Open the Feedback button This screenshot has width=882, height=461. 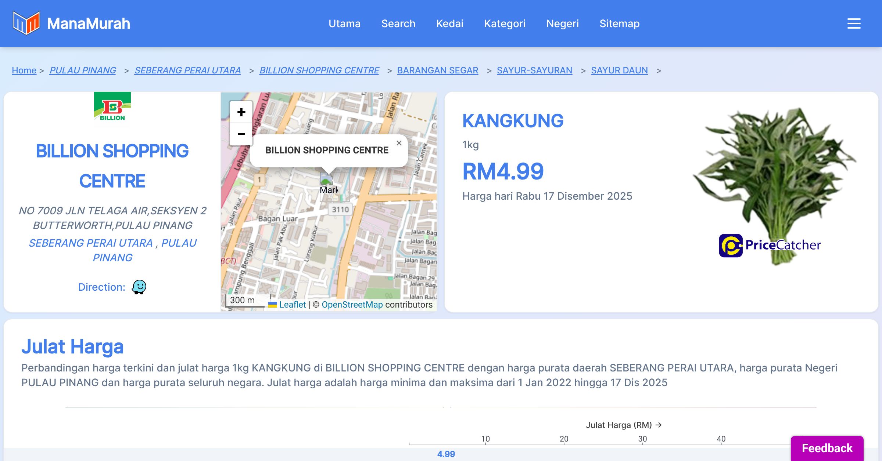[x=827, y=448]
